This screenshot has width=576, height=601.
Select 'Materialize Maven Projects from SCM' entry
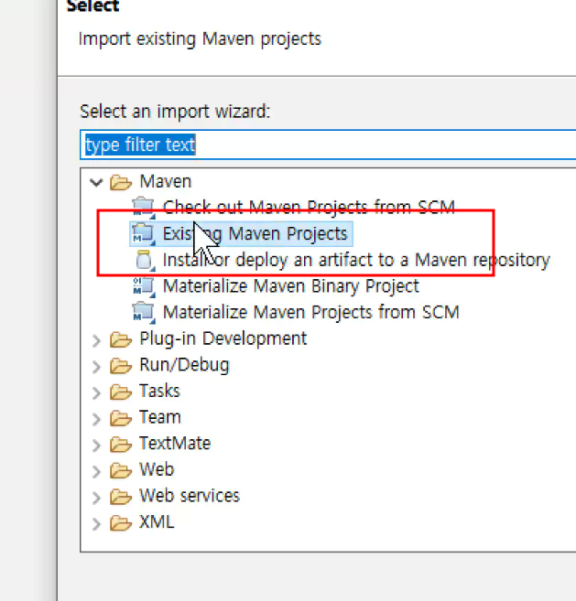[310, 312]
